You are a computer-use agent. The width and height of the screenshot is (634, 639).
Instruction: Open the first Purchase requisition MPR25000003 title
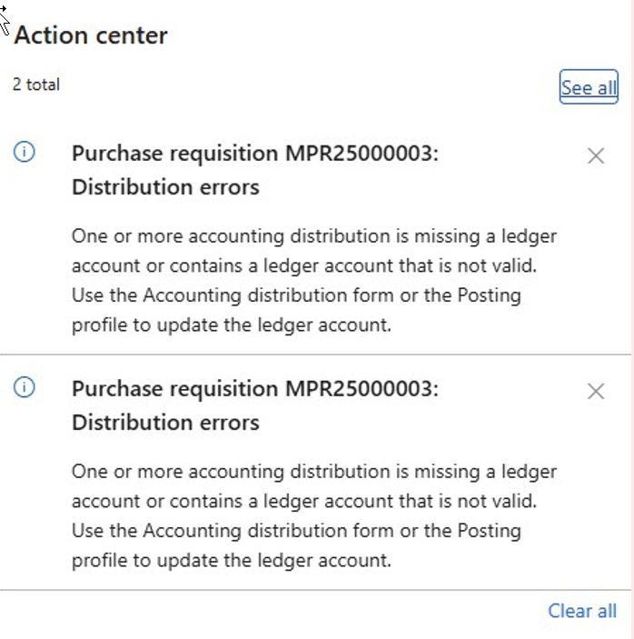tap(255, 170)
